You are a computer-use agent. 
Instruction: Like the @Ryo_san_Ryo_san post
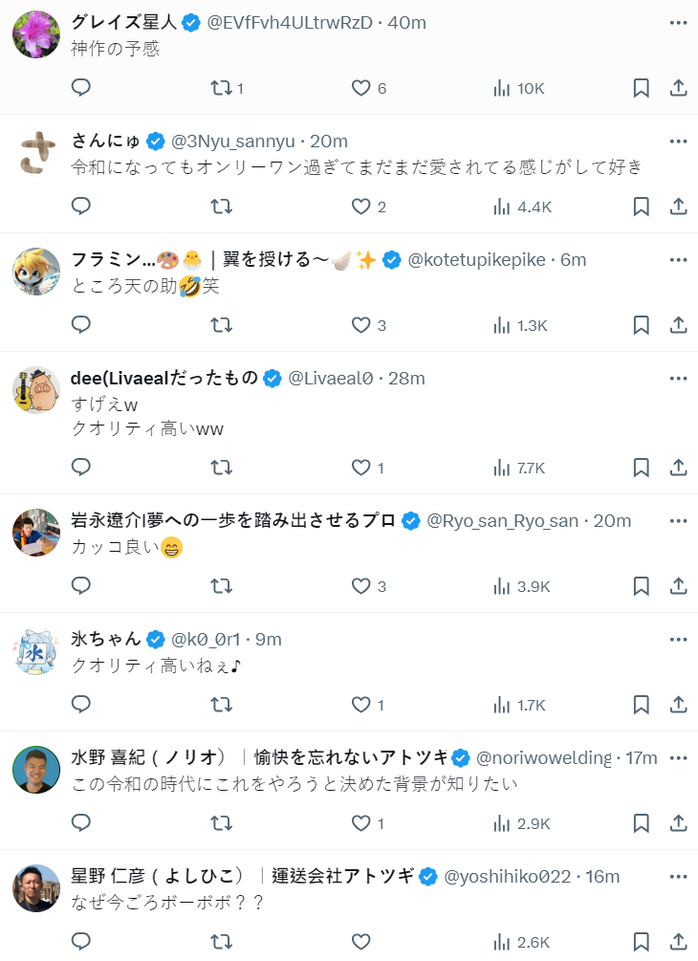click(x=360, y=586)
